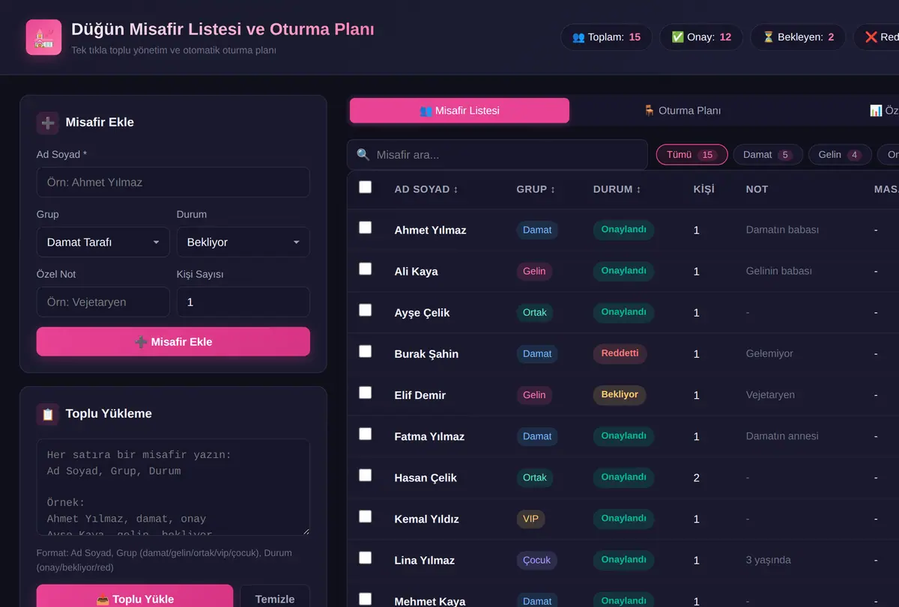The width and height of the screenshot is (899, 607).
Task: Click the Temizle button
Action: (x=275, y=600)
